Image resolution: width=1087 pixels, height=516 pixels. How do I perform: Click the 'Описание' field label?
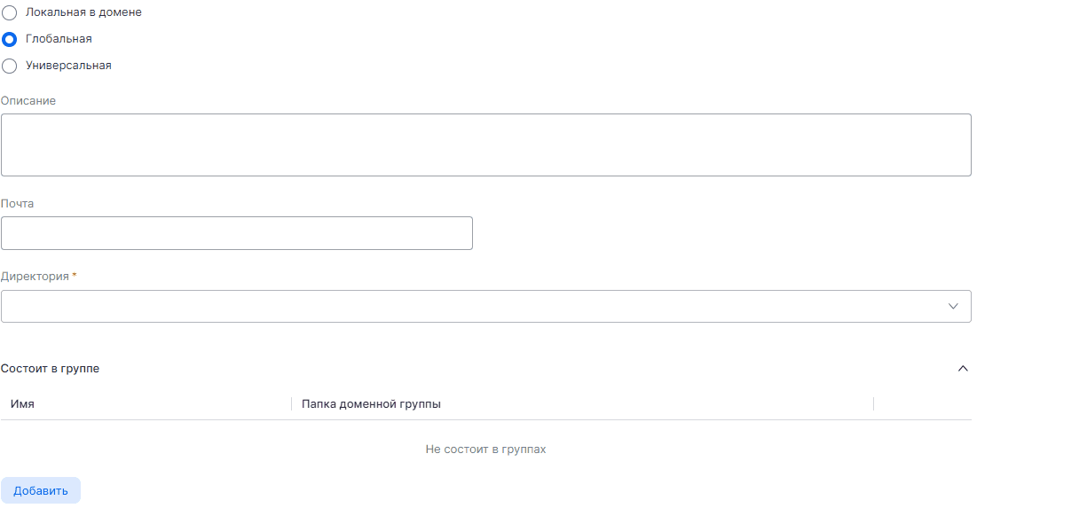click(x=28, y=101)
